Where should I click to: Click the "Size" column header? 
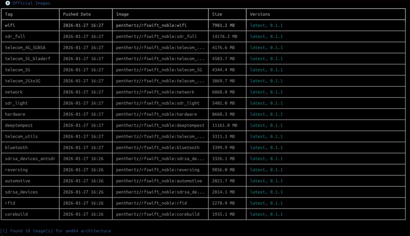[217, 14]
